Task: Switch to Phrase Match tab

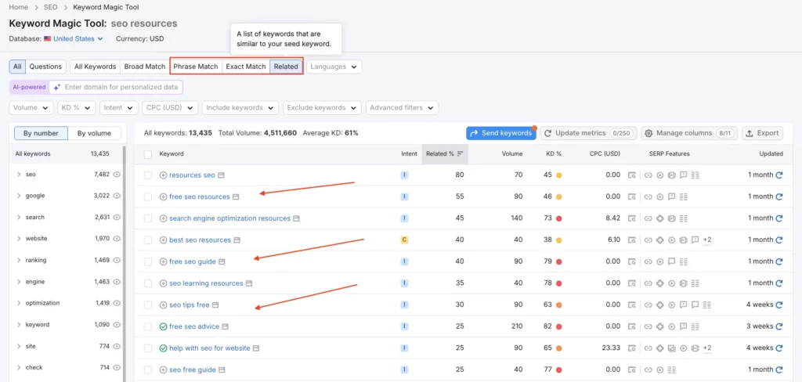Action: point(196,67)
